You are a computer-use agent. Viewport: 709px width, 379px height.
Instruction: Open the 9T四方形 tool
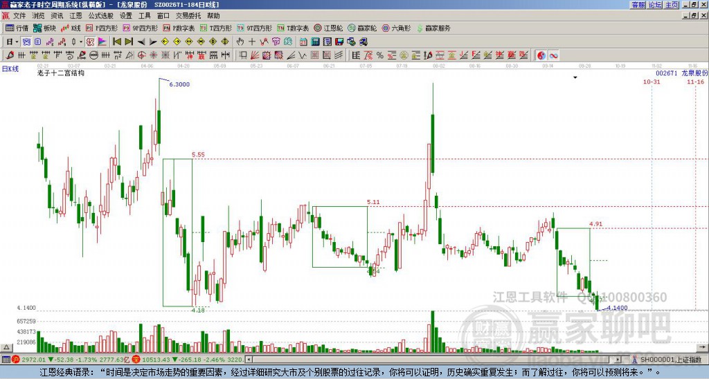click(255, 28)
